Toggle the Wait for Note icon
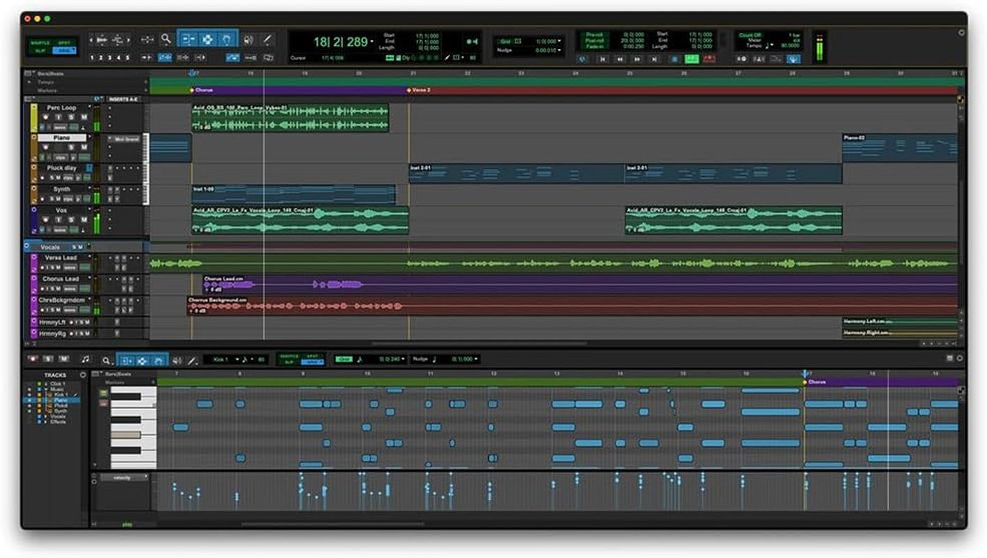The width and height of the screenshot is (987, 558). point(741,59)
